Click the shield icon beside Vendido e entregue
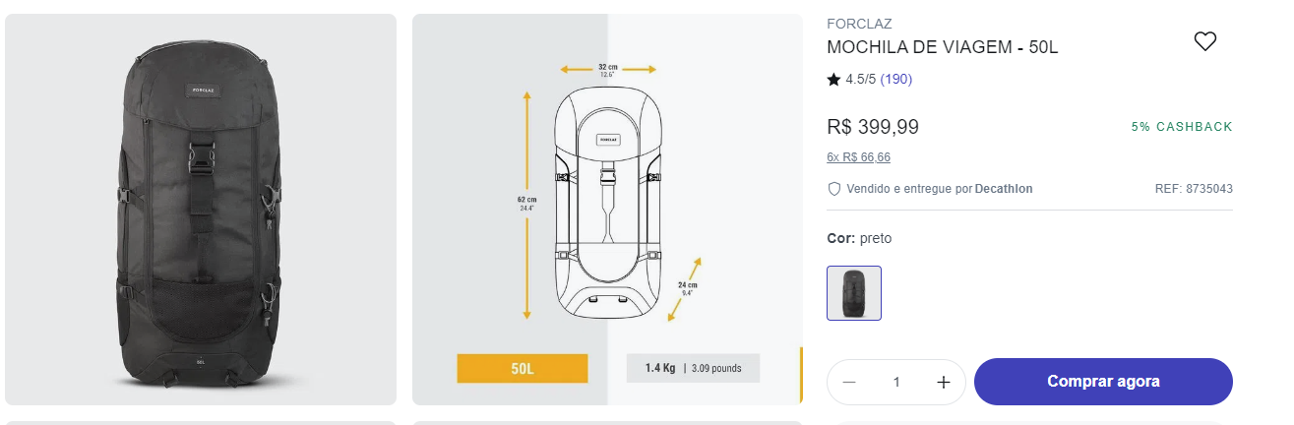 tap(833, 189)
